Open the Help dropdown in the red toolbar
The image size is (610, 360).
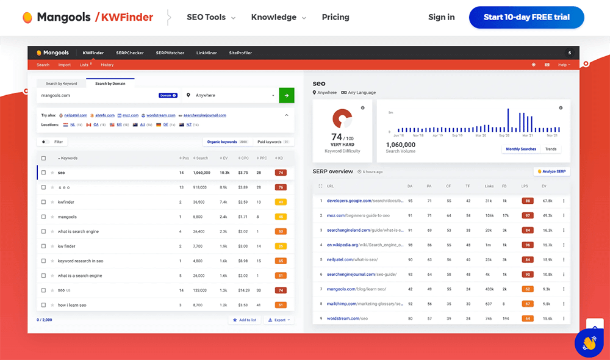coord(564,65)
